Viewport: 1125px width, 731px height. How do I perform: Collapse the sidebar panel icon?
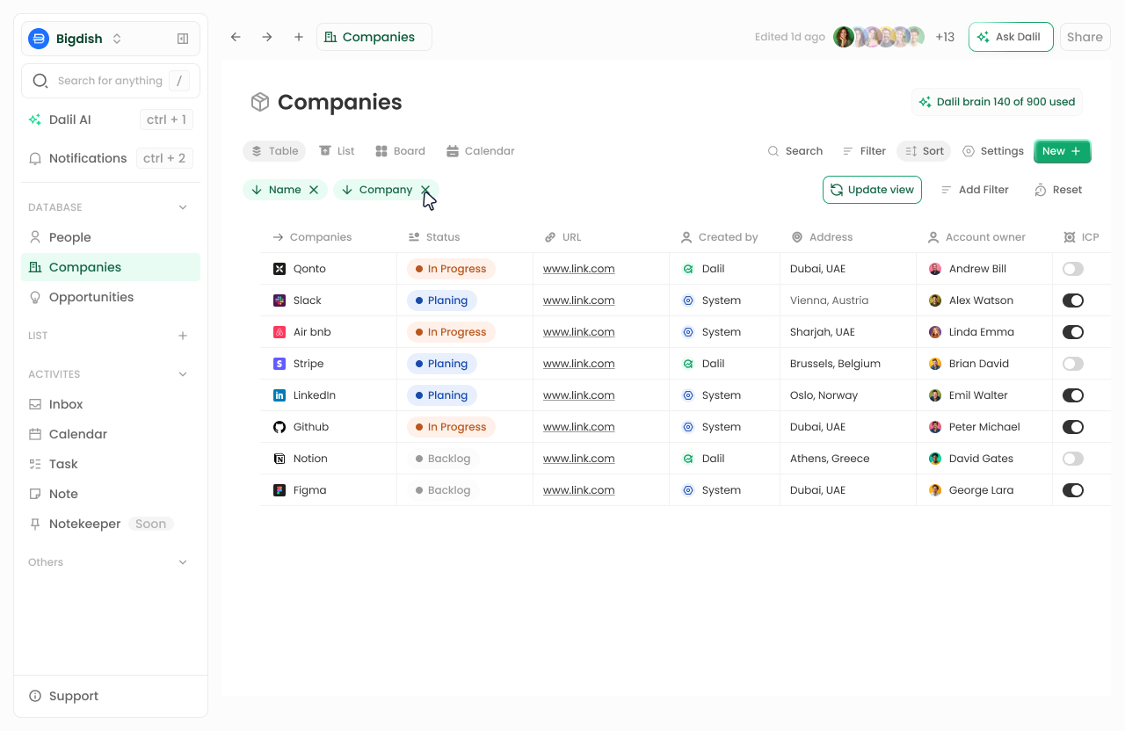tap(183, 39)
